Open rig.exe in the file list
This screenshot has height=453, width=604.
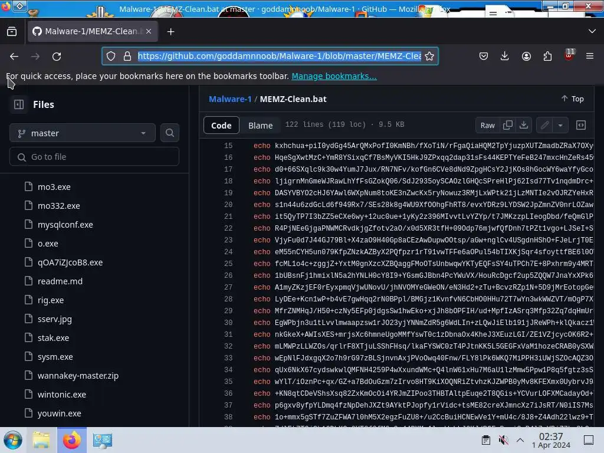[51, 300]
